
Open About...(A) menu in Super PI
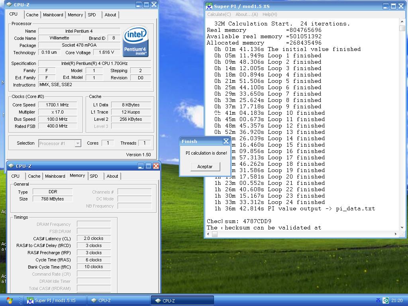(x=247, y=14)
